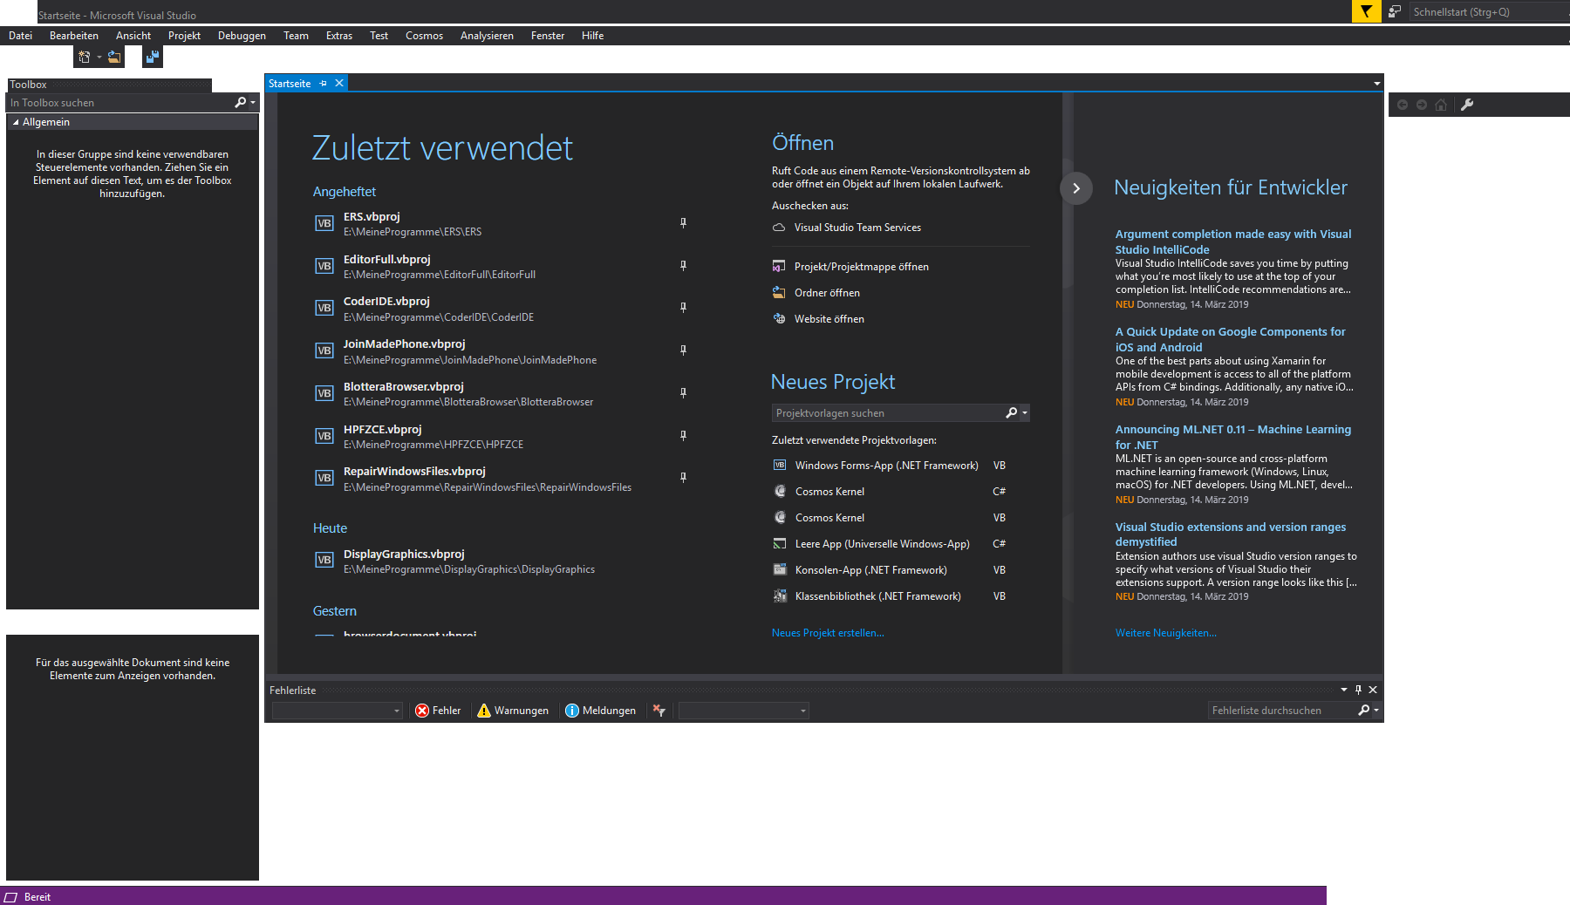Click the Konsolen-App template icon
Image resolution: width=1570 pixels, height=905 pixels.
click(x=780, y=570)
